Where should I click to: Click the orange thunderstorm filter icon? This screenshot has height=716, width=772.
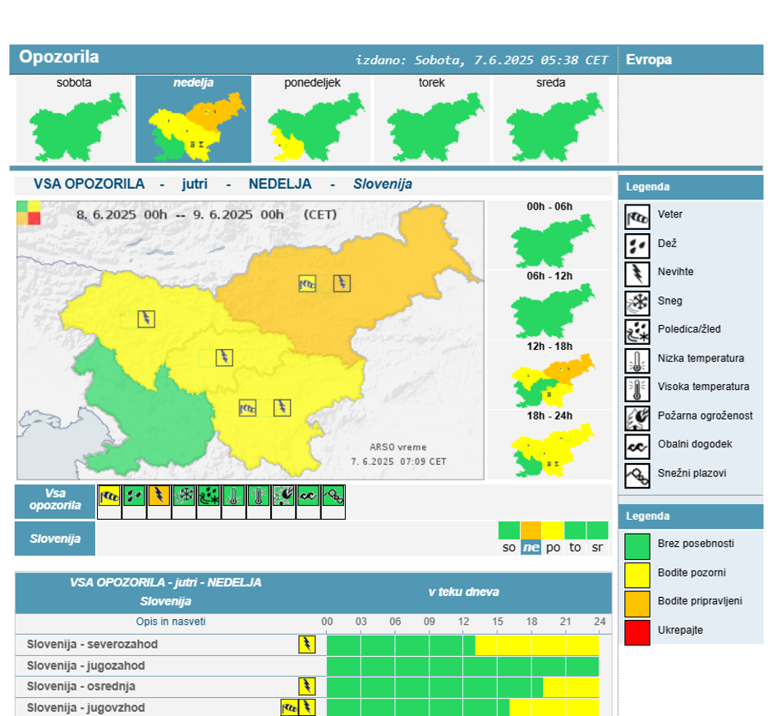(159, 496)
